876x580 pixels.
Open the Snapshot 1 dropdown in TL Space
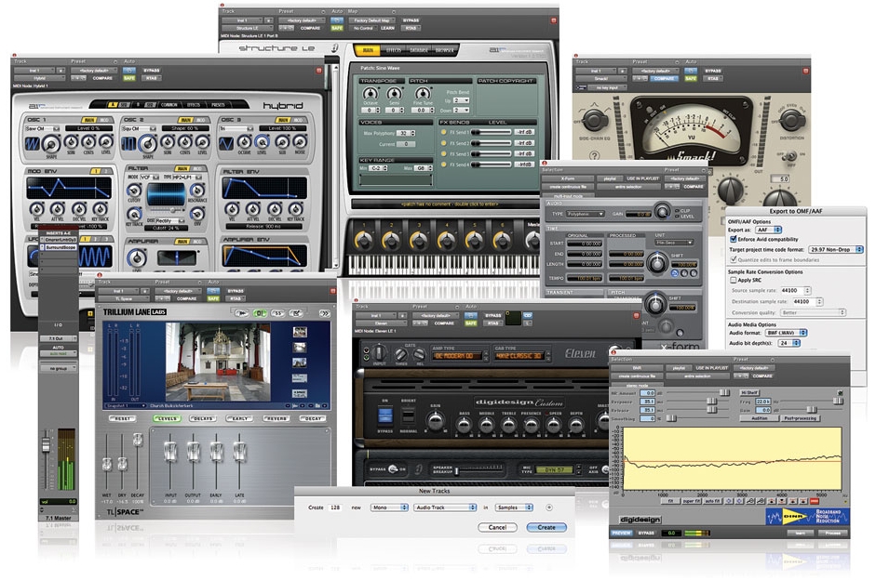click(125, 405)
